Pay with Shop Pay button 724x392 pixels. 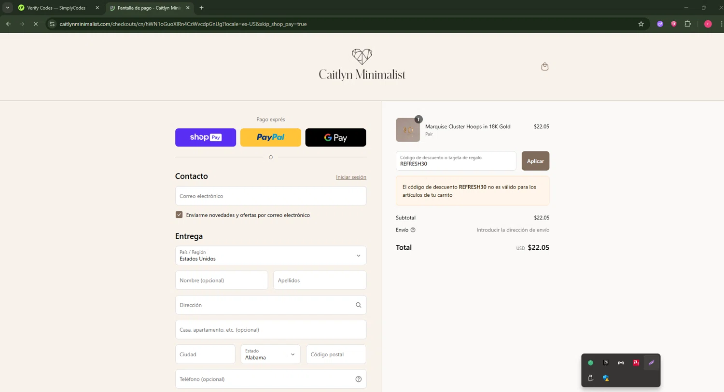click(206, 137)
